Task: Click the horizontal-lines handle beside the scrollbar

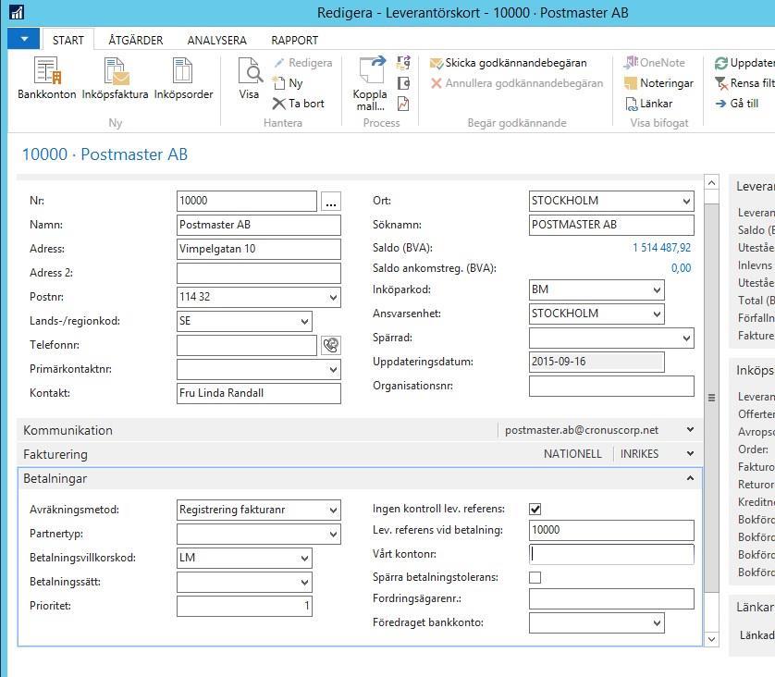Action: 712,398
